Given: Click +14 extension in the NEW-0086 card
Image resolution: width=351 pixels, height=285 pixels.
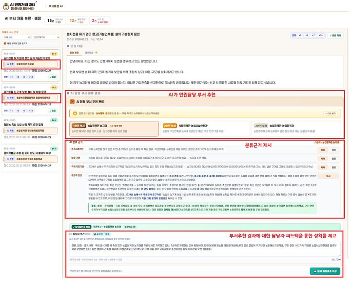Looking at the screenshot, I should (31, 111).
